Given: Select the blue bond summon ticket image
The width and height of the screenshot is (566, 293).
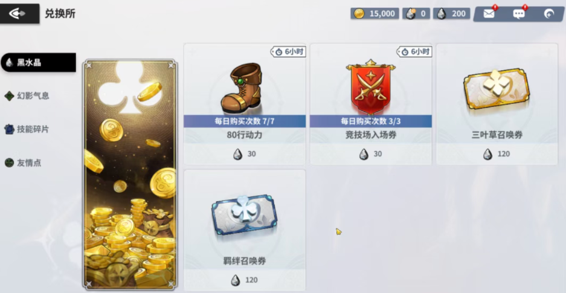Looking at the screenshot, I should (x=245, y=214).
